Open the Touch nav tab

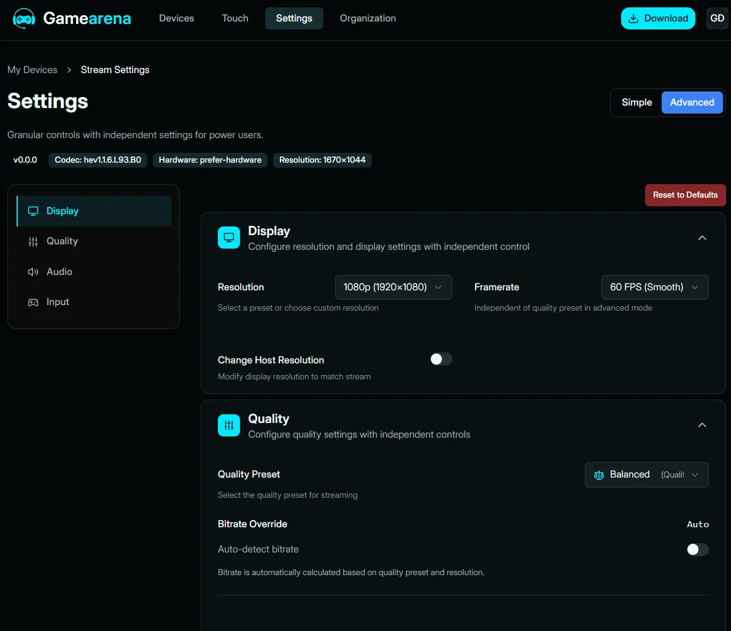pos(235,18)
